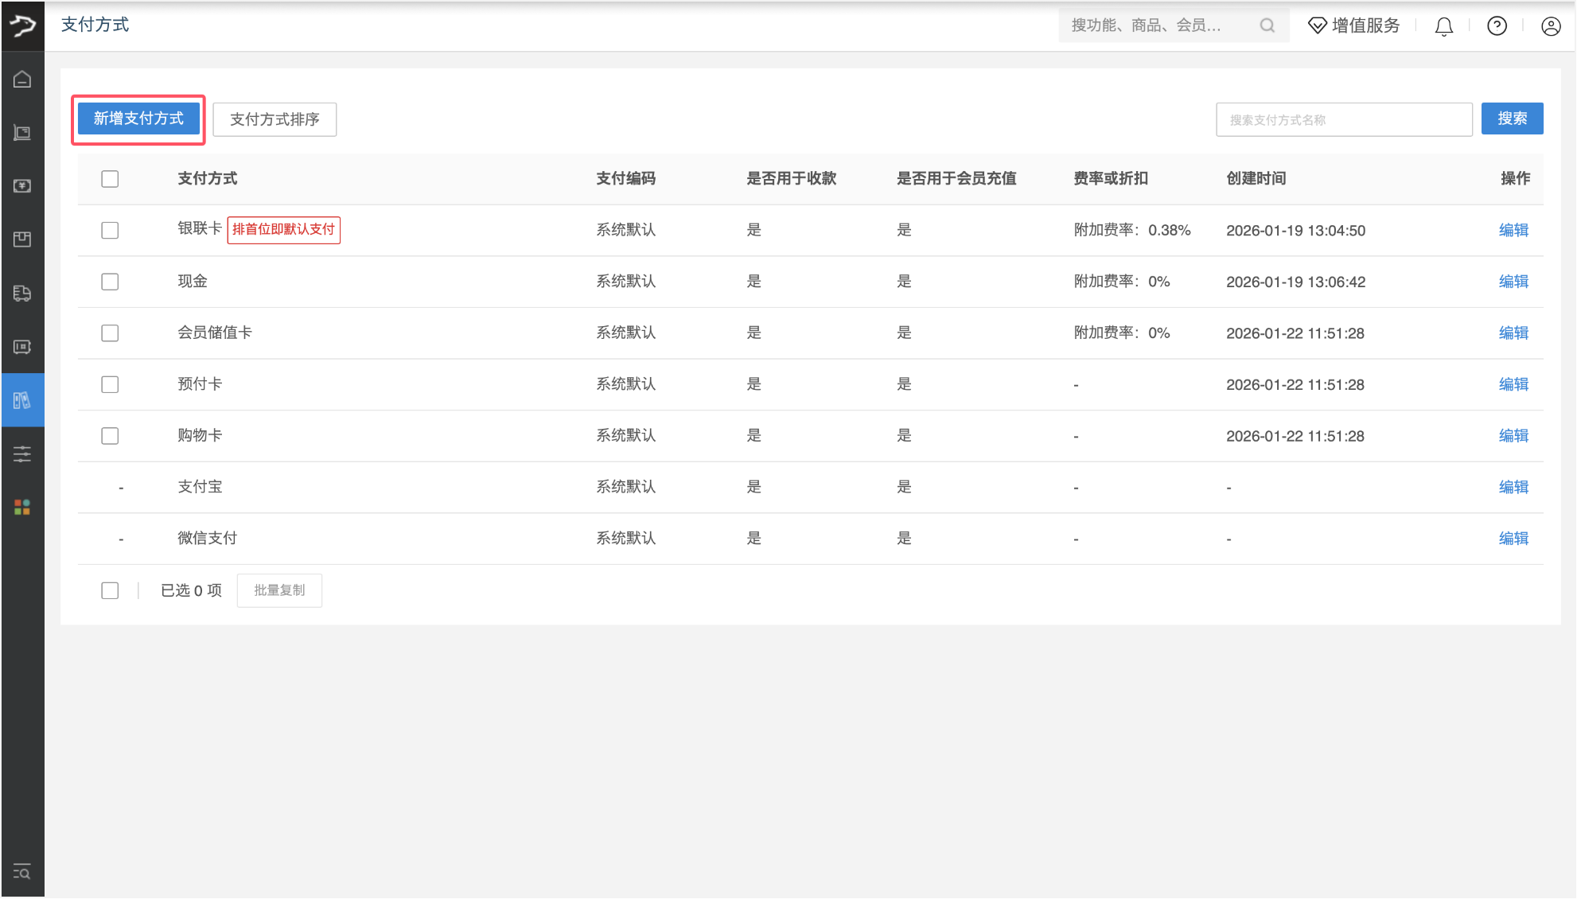Open the home icon in sidebar
Image resolution: width=1577 pixels, height=899 pixels.
click(x=22, y=80)
